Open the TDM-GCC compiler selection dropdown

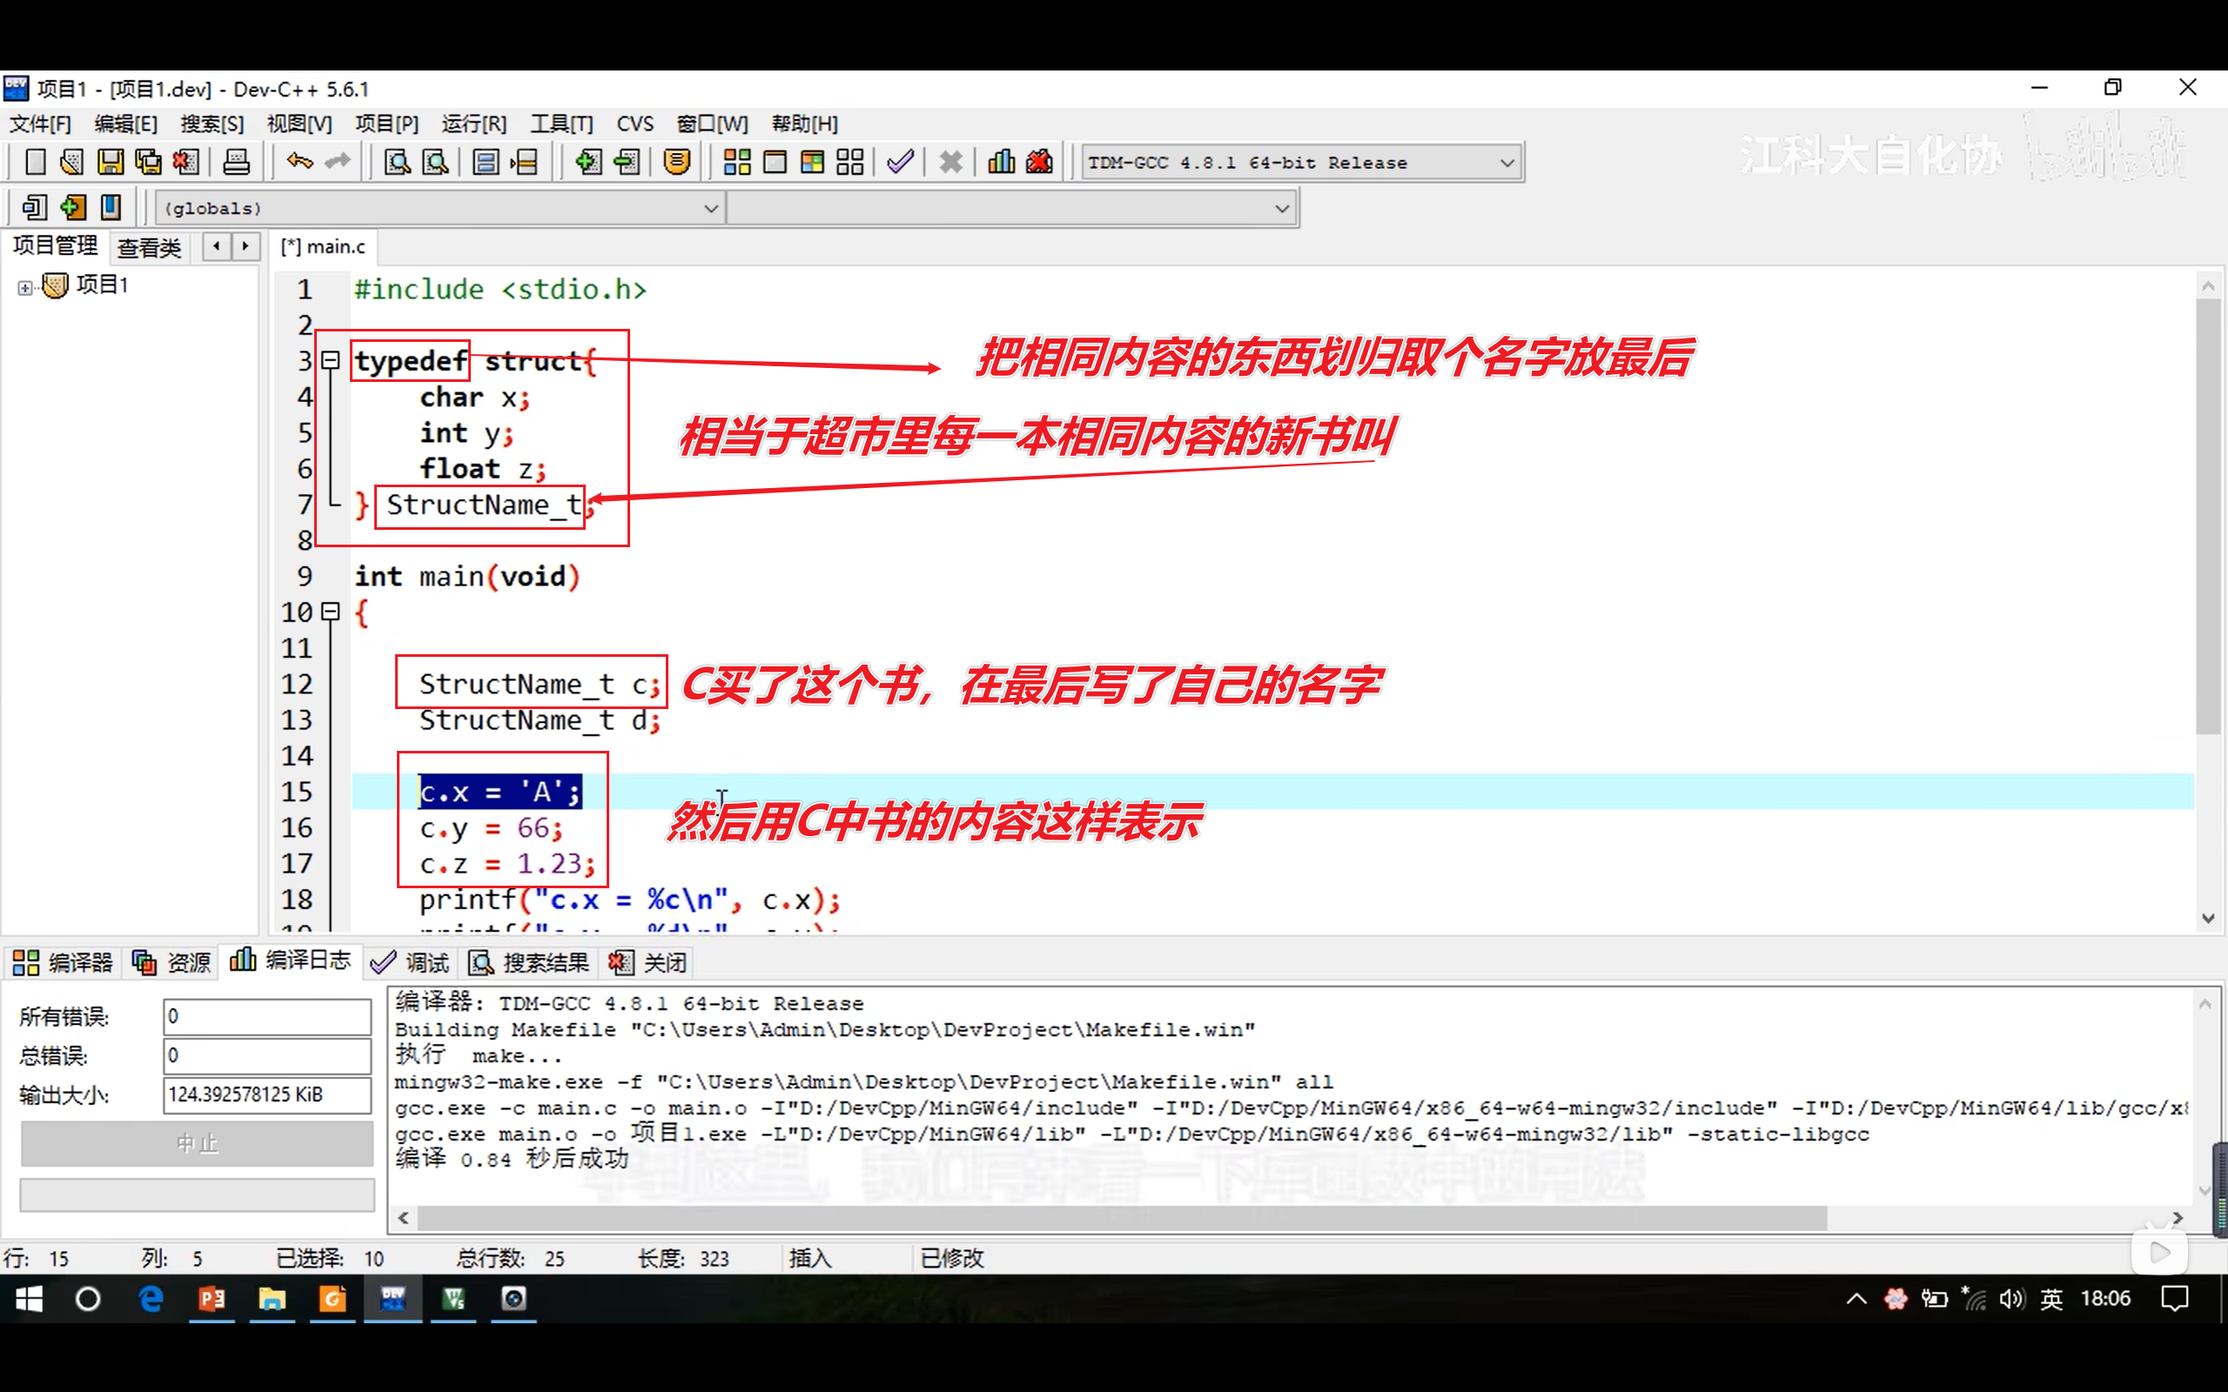tap(1507, 163)
